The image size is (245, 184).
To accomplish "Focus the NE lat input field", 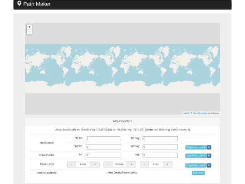I will [103, 139].
